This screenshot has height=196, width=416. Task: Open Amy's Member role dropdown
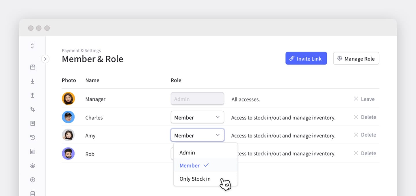197,135
